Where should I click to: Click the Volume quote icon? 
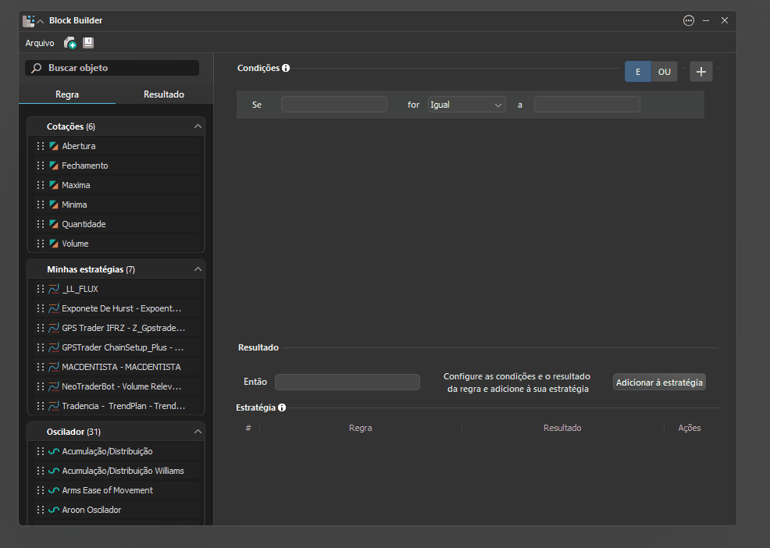54,244
